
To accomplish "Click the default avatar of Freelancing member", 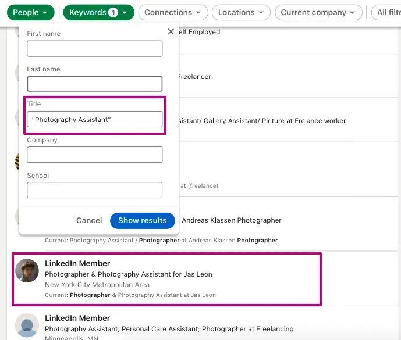I will pyautogui.click(x=27, y=325).
